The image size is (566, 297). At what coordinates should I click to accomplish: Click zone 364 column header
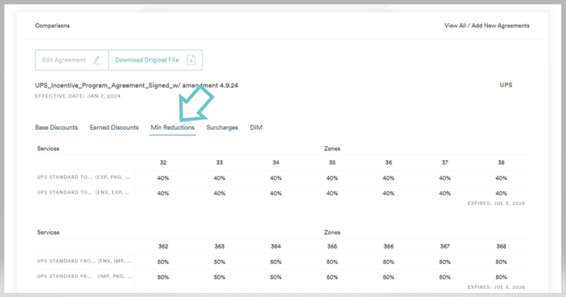(x=276, y=247)
